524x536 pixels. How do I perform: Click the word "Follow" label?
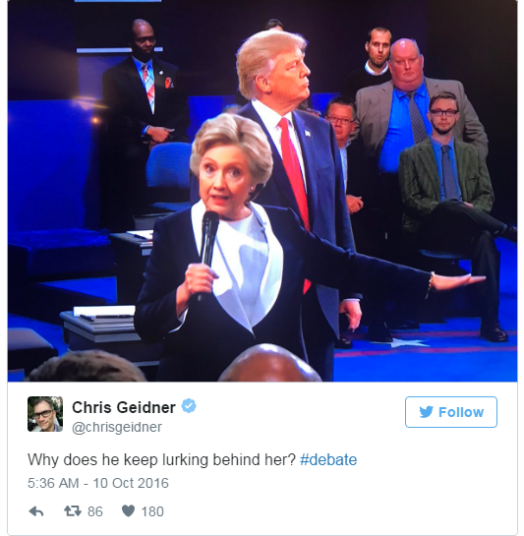pyautogui.click(x=461, y=412)
